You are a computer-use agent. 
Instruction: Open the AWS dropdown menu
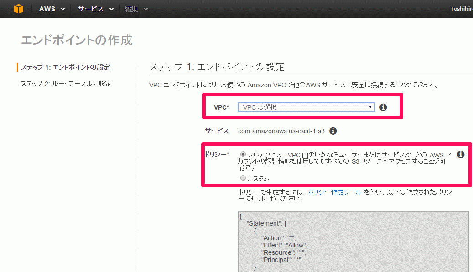52,9
